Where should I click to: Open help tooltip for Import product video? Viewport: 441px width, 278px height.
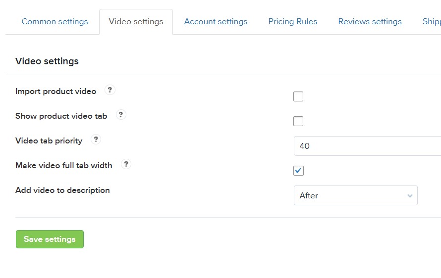pos(110,90)
